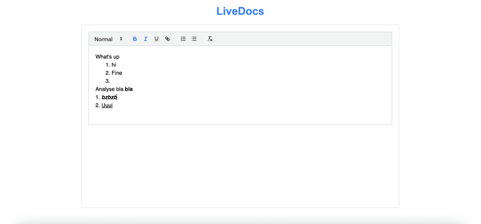
Task: Place the cursor in "What's up" line
Action: click(107, 57)
